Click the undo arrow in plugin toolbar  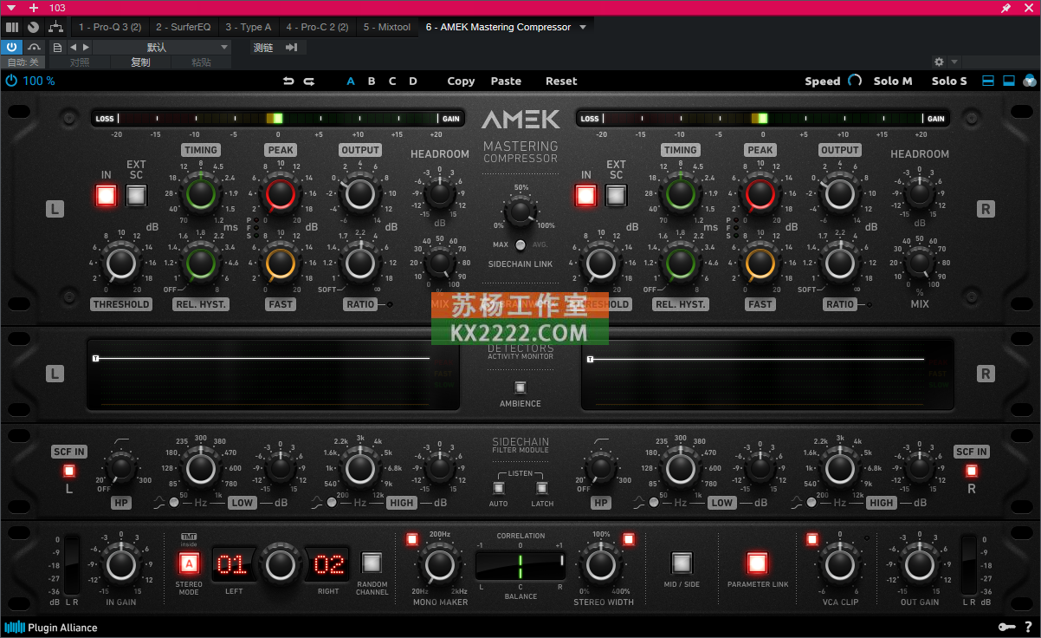[x=288, y=81]
